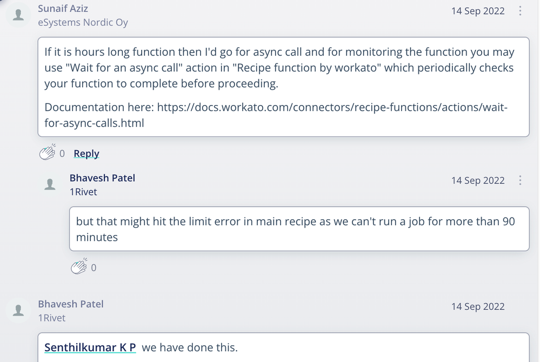This screenshot has width=540, height=362.
Task: Click avatar beside the "we have done this" comment
Action: pyautogui.click(x=18, y=311)
